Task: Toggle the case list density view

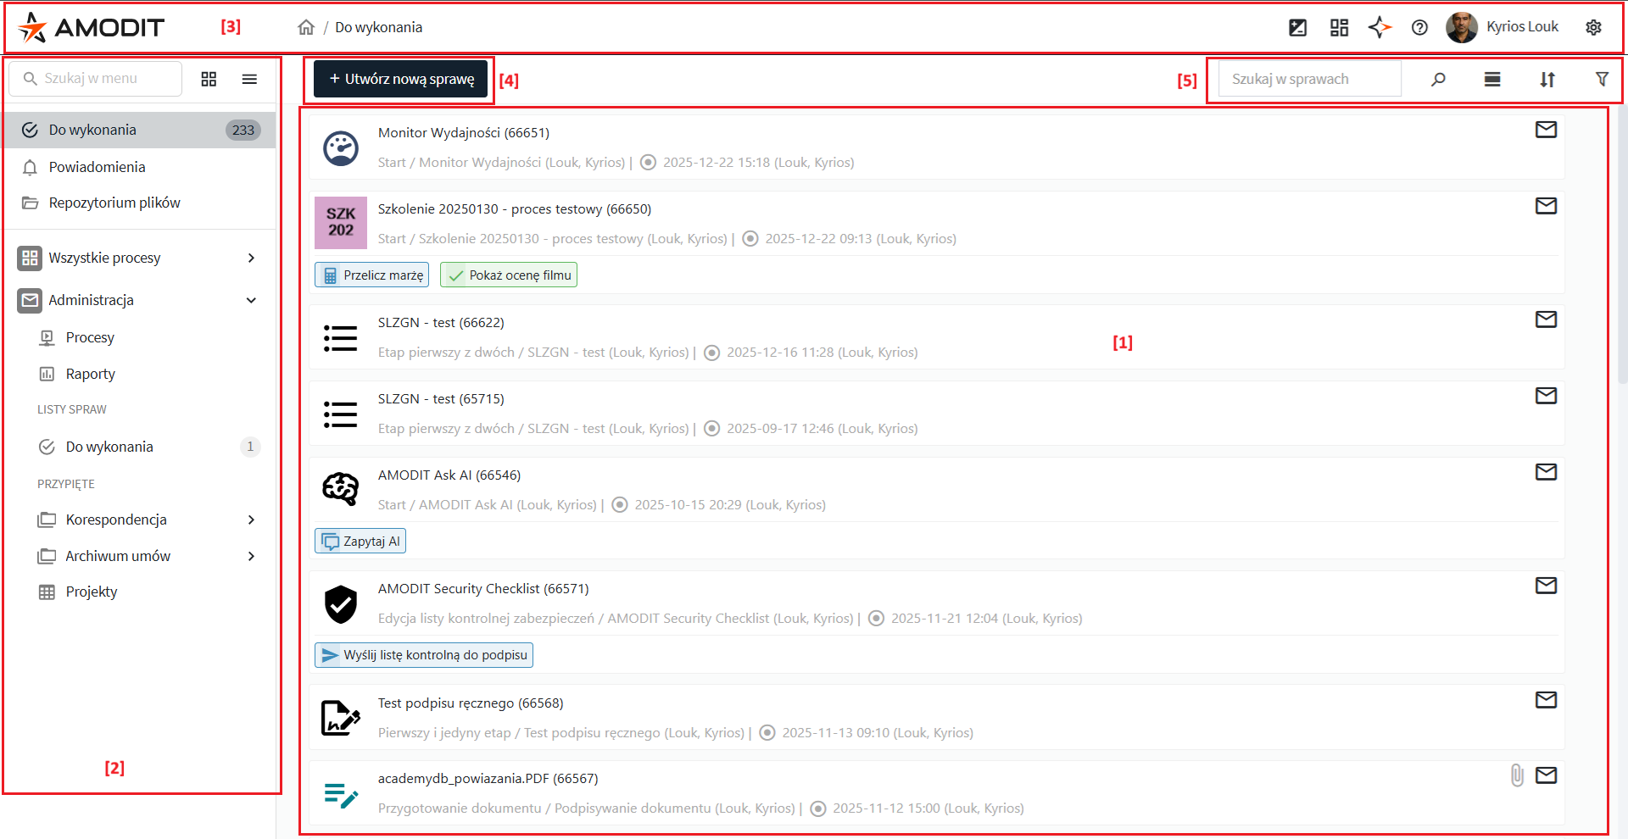Action: [1492, 79]
